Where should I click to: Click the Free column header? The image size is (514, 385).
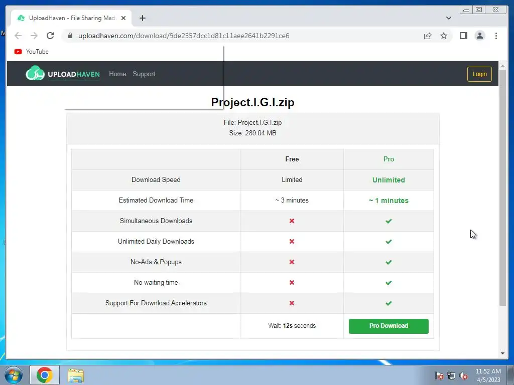coord(292,159)
